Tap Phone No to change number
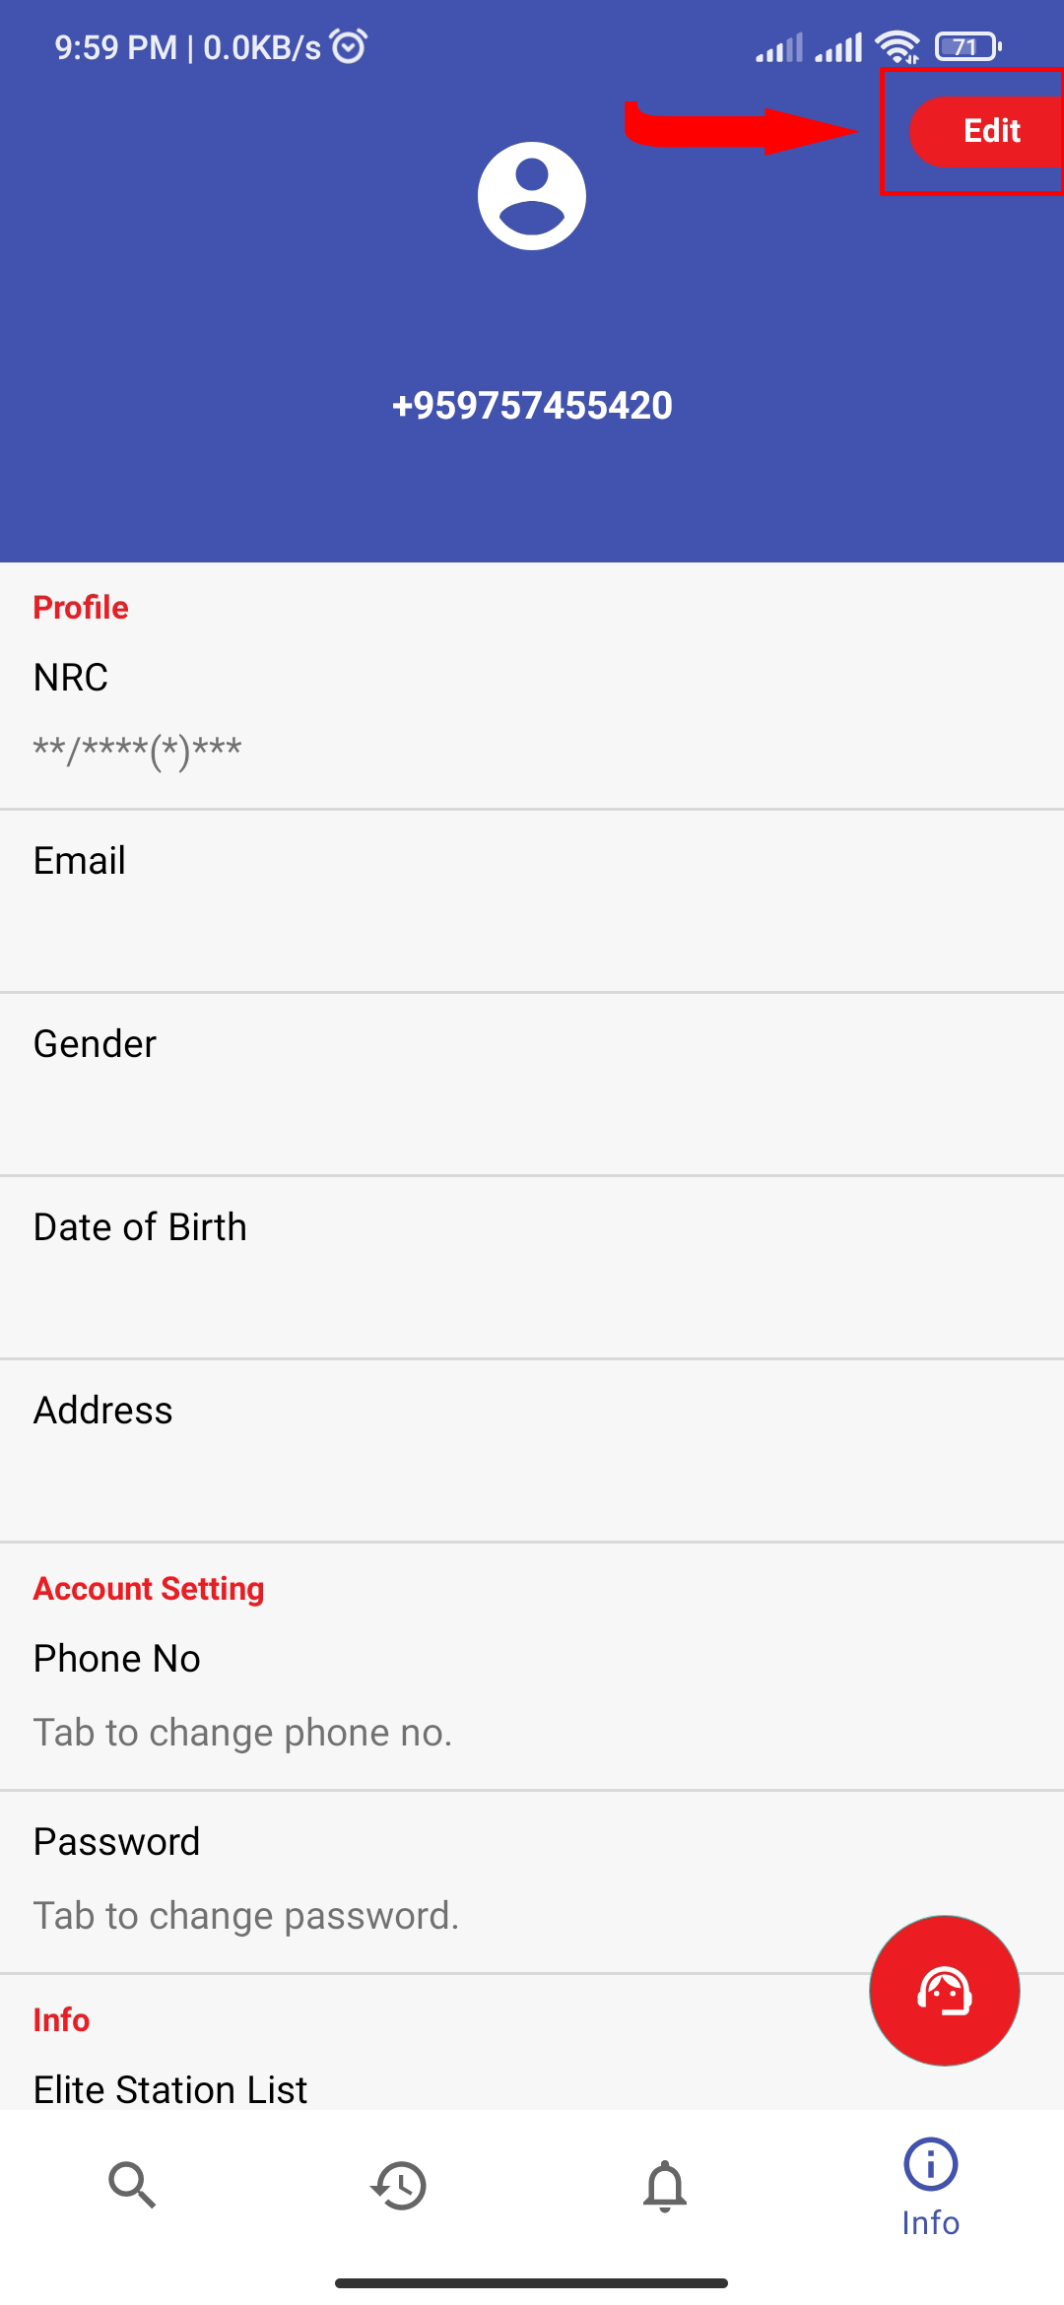 click(x=532, y=1694)
